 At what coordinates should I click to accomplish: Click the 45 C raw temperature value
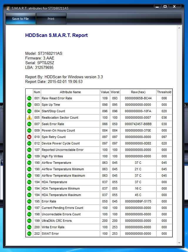[138, 195]
